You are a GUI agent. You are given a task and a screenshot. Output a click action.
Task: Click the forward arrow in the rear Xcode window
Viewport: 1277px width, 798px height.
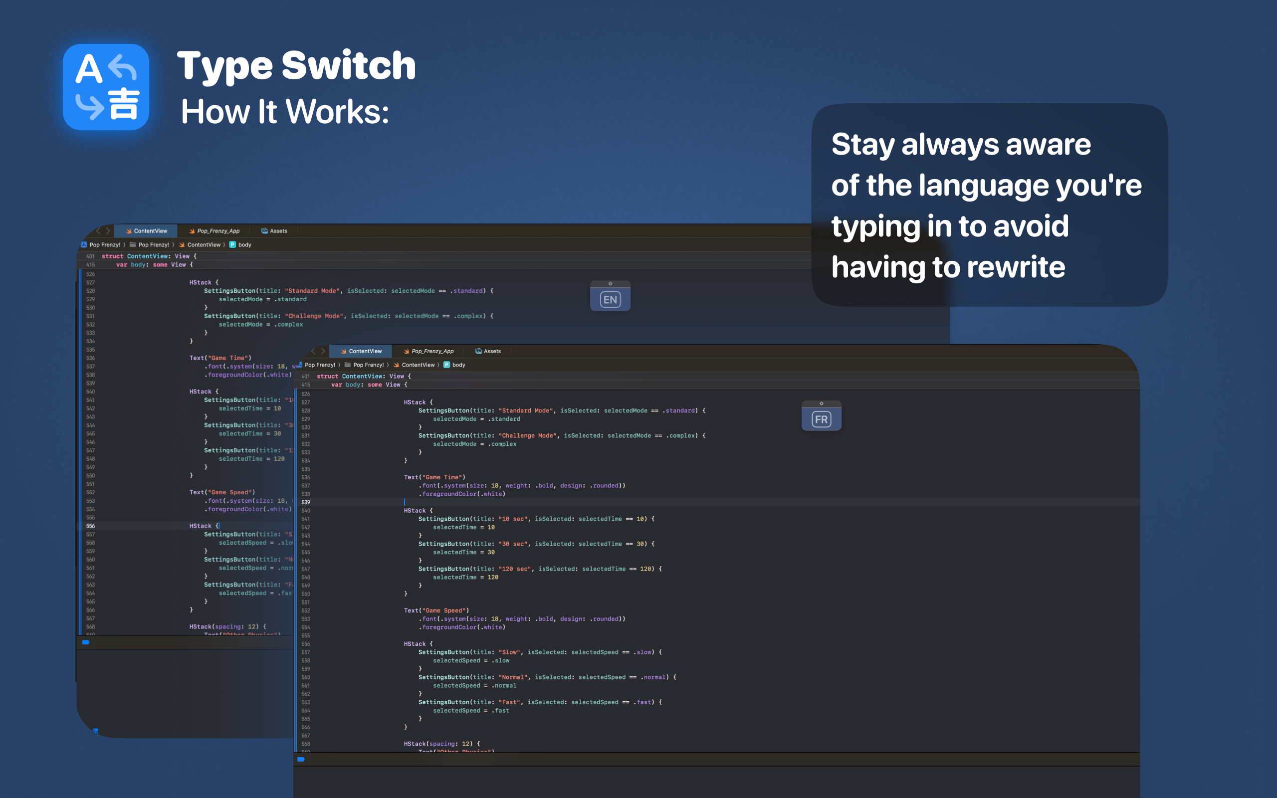pos(108,230)
